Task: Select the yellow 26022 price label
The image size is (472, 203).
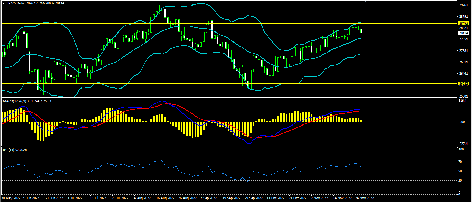Action: pos(463,84)
